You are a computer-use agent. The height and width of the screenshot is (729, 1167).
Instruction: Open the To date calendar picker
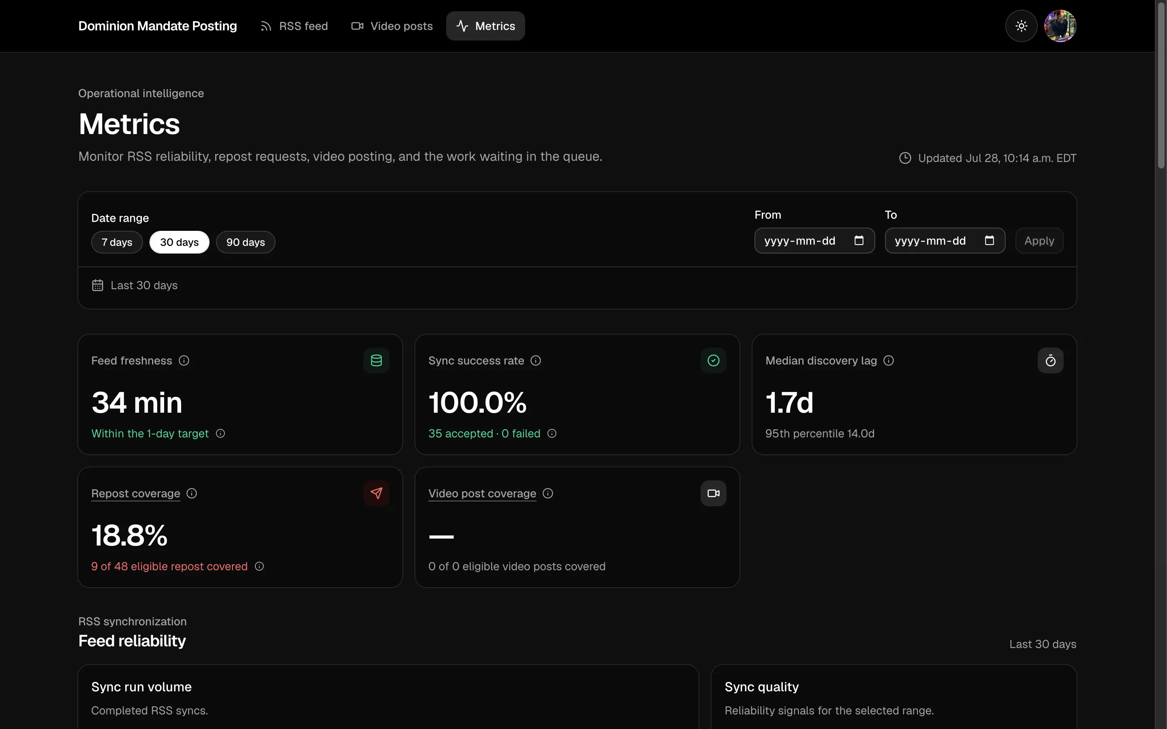(989, 241)
